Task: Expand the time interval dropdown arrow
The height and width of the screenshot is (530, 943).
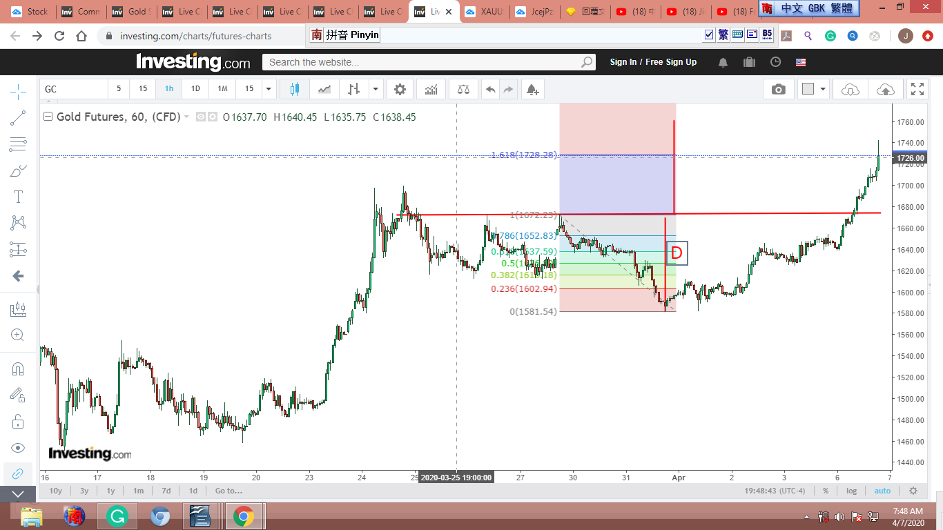Action: [269, 89]
